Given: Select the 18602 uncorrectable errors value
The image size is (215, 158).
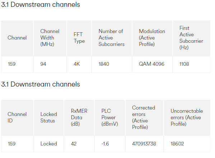Looking at the screenshot, I should coord(177,144).
